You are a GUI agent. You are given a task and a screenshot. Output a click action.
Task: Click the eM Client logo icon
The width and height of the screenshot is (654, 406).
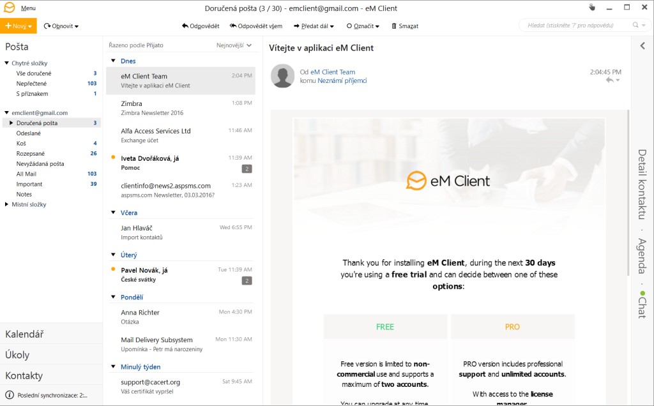pyautogui.click(x=9, y=8)
